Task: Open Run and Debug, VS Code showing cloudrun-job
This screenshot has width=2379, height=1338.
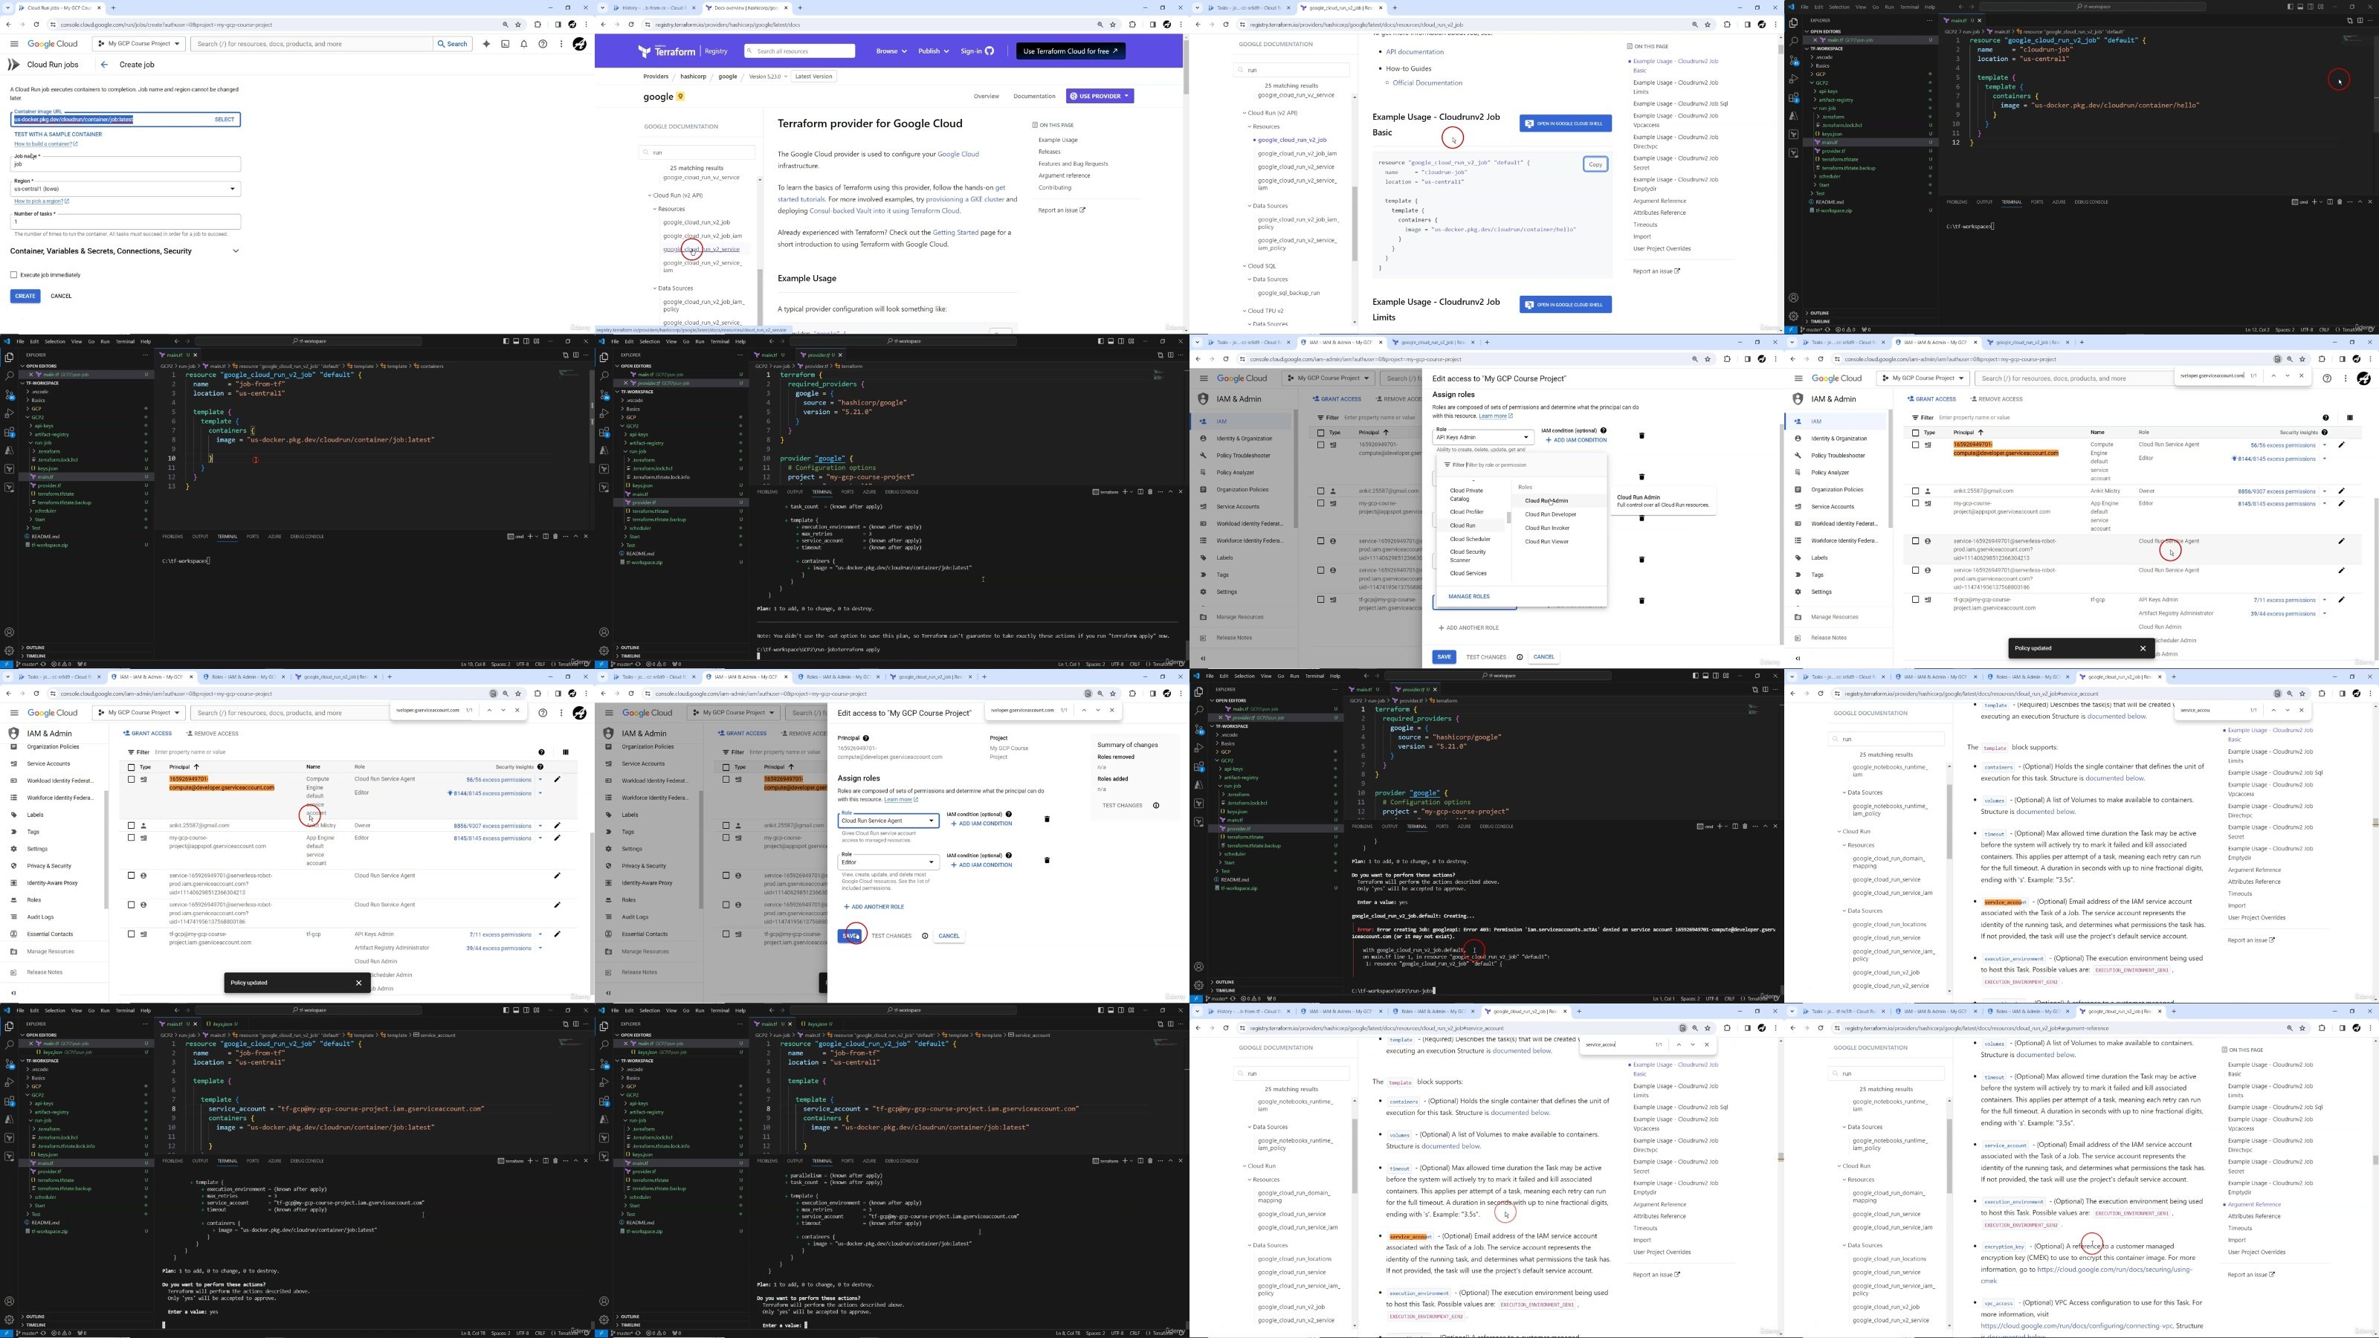Action: (1793, 80)
